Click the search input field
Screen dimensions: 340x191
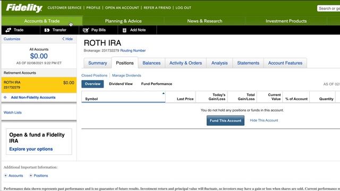[328, 8]
